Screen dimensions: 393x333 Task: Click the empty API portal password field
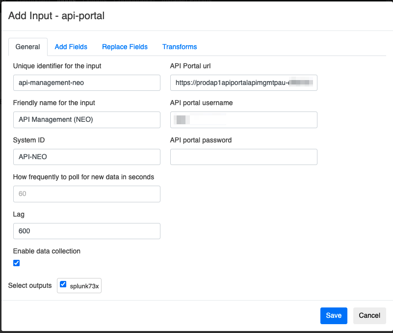[x=243, y=157]
